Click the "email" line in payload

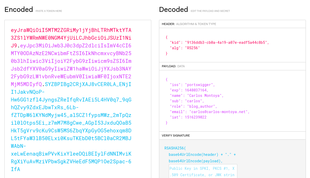click(210, 112)
